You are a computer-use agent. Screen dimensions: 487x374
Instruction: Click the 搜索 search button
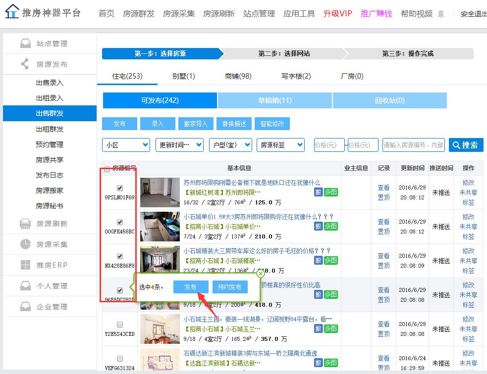pos(466,145)
